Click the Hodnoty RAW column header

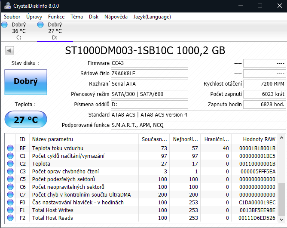coord(259,139)
